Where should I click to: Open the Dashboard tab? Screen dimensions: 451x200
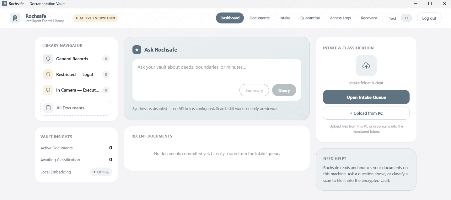click(x=230, y=18)
